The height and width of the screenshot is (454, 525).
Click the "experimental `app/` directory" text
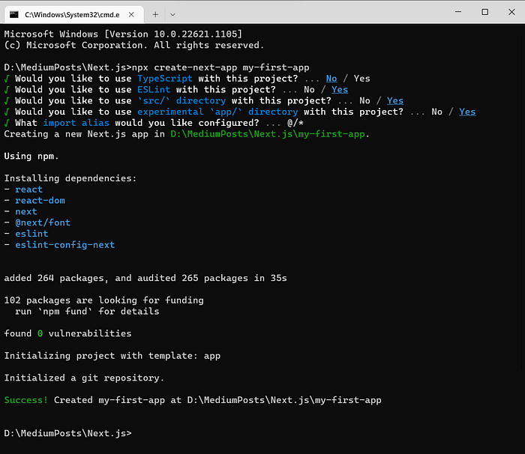[x=217, y=112]
